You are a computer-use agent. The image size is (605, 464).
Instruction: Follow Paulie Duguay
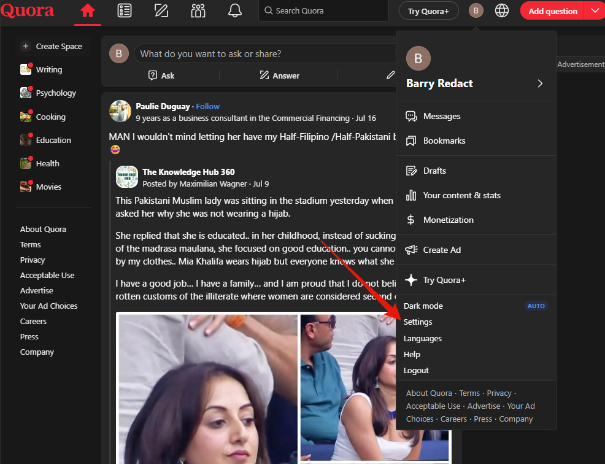pos(207,107)
